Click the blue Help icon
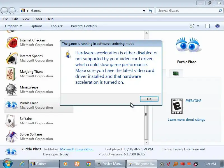This screenshot has height=168, width=224. coord(218,26)
